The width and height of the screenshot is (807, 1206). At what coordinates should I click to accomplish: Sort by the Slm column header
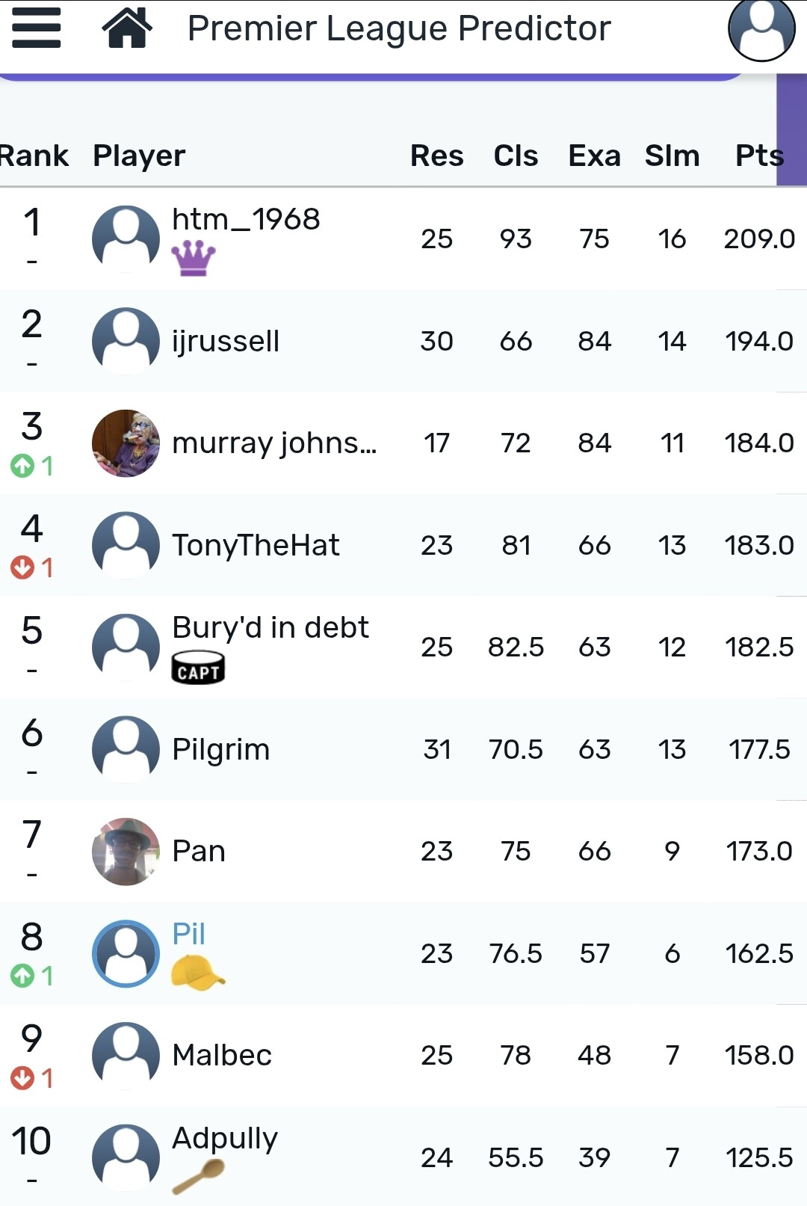point(672,156)
